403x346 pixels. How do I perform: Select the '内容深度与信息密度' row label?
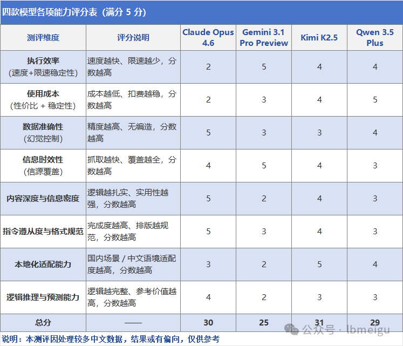pyautogui.click(x=43, y=199)
